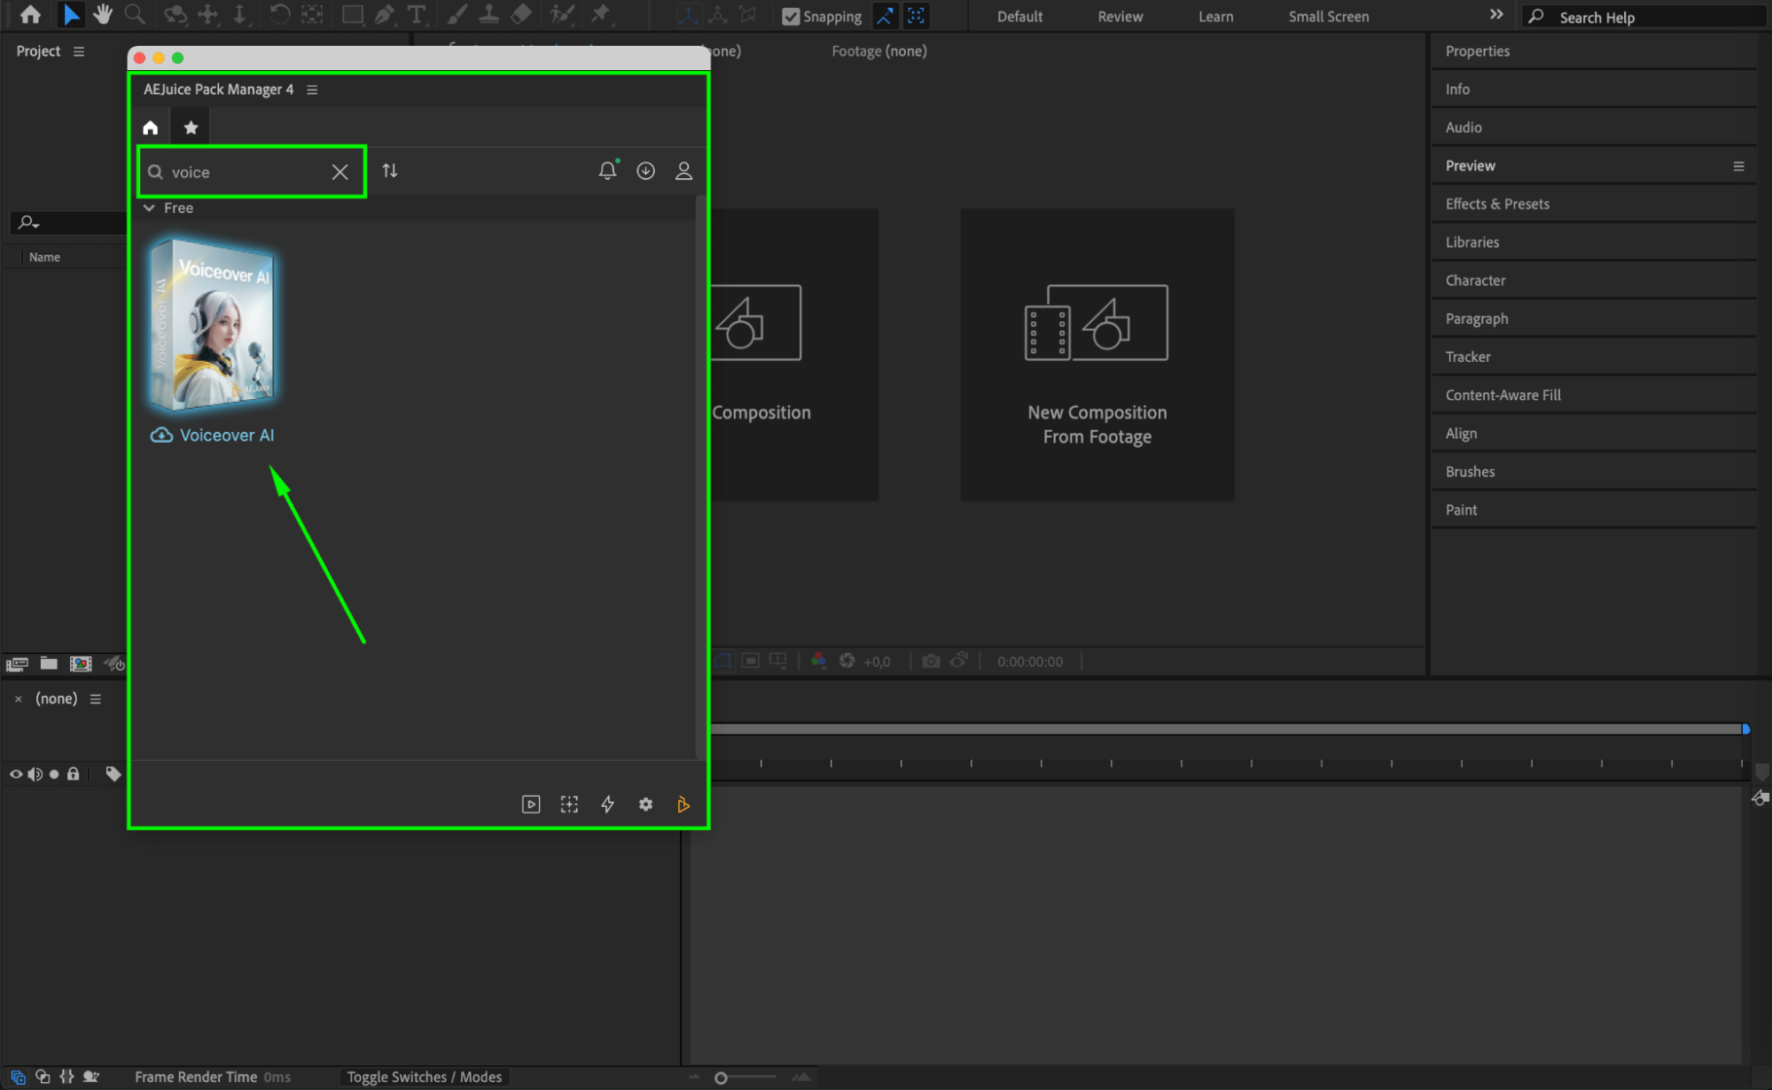Select the Roto Brush tool
The image size is (1772, 1090).
coord(561,15)
